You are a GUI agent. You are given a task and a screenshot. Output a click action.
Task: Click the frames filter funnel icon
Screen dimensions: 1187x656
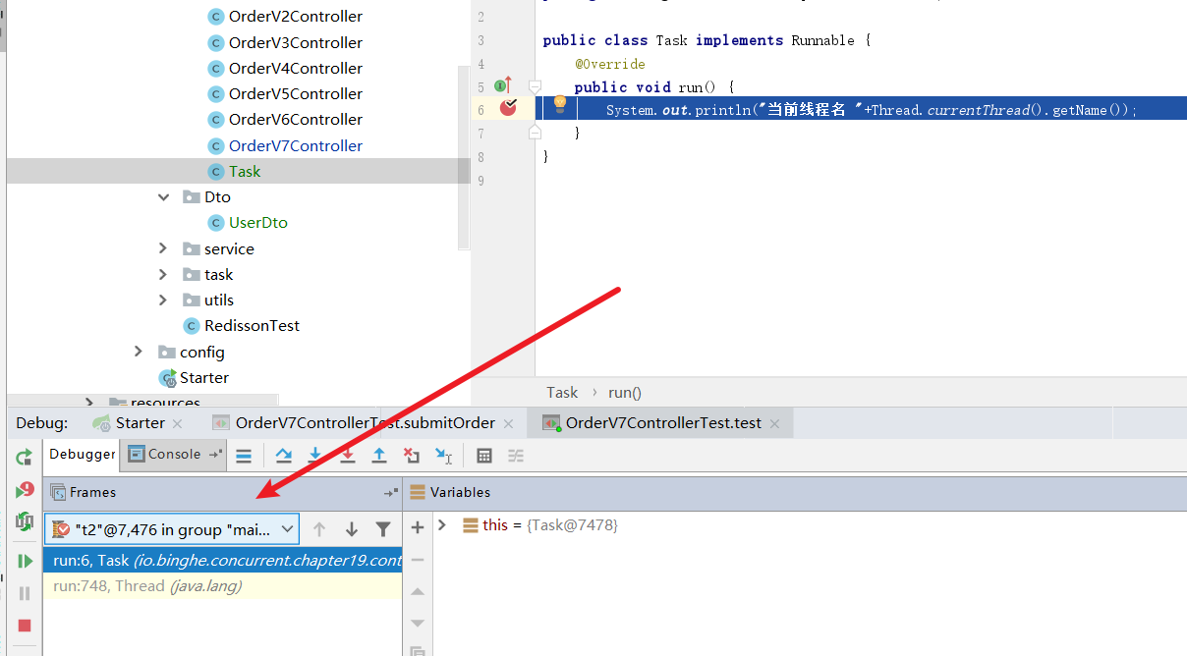pyautogui.click(x=383, y=529)
